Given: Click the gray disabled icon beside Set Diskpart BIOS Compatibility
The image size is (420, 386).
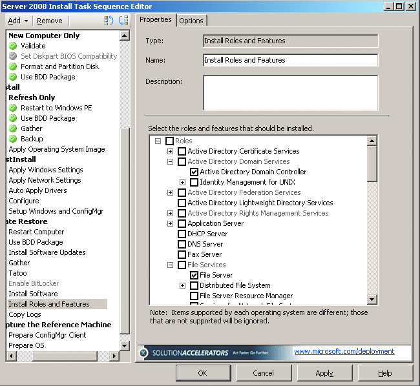Looking at the screenshot, I should 13,56.
